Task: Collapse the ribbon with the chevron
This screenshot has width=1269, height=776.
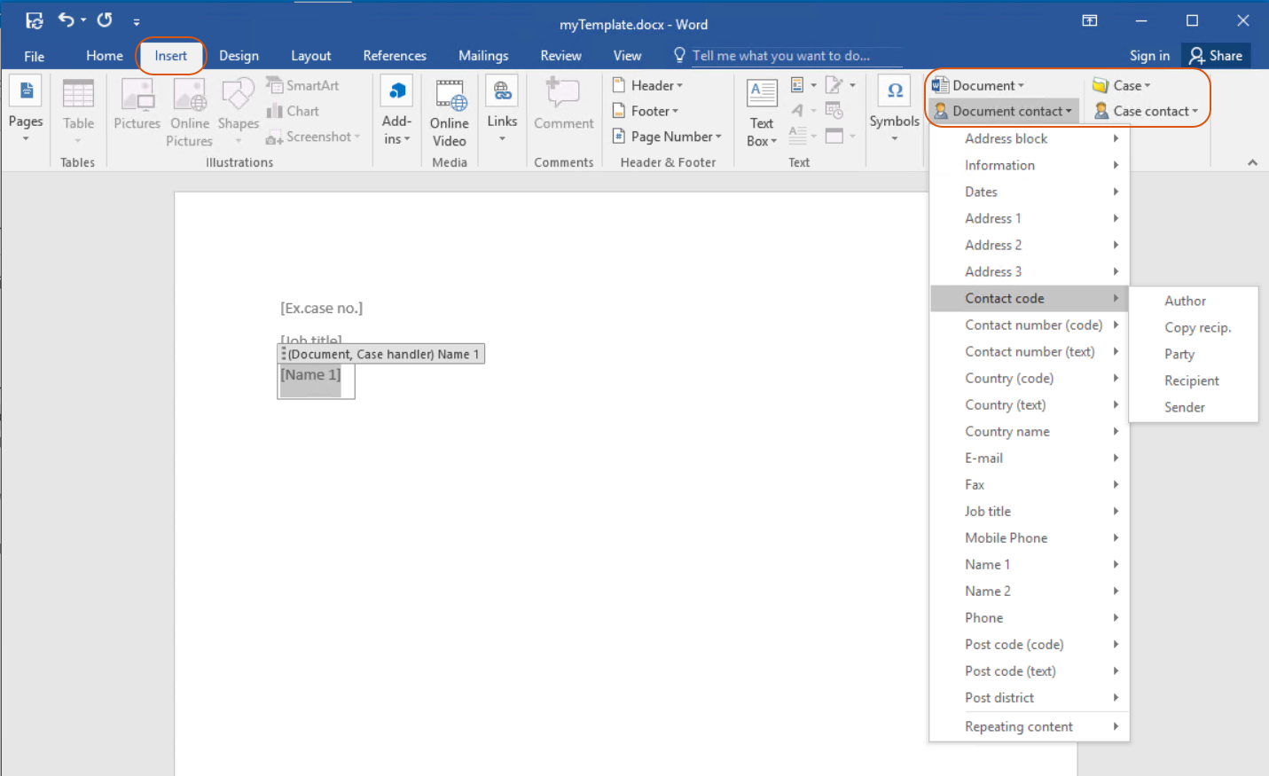Action: coord(1252,162)
